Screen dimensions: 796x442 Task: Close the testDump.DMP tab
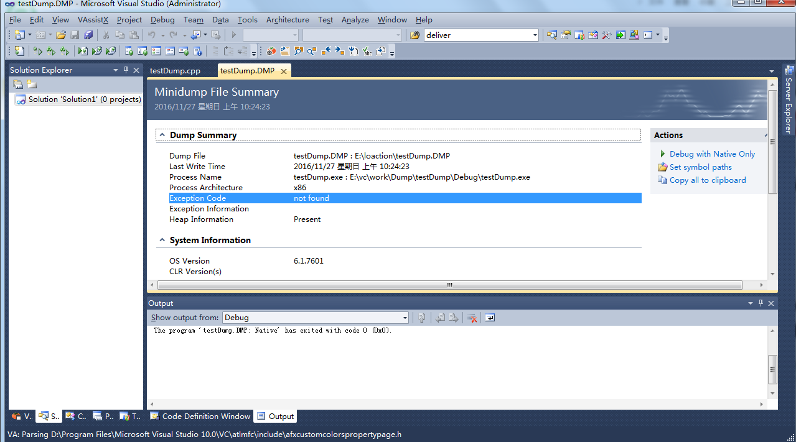283,71
